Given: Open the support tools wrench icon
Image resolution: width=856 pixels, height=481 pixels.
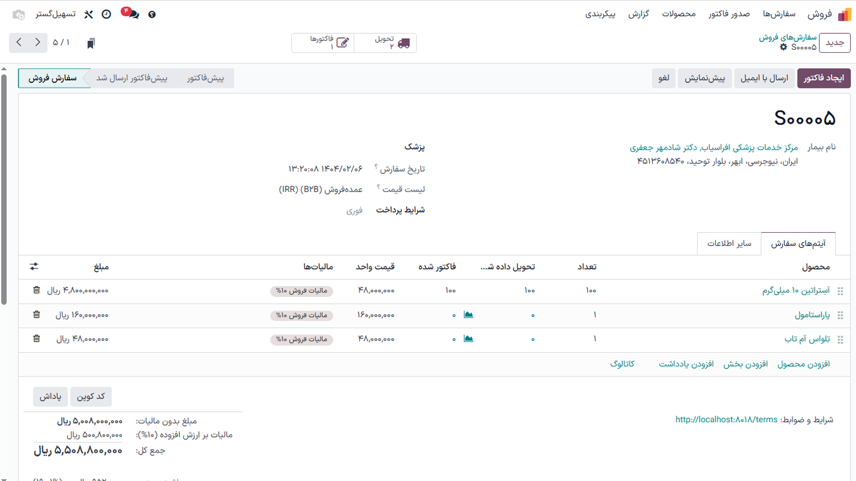Looking at the screenshot, I should pos(88,14).
